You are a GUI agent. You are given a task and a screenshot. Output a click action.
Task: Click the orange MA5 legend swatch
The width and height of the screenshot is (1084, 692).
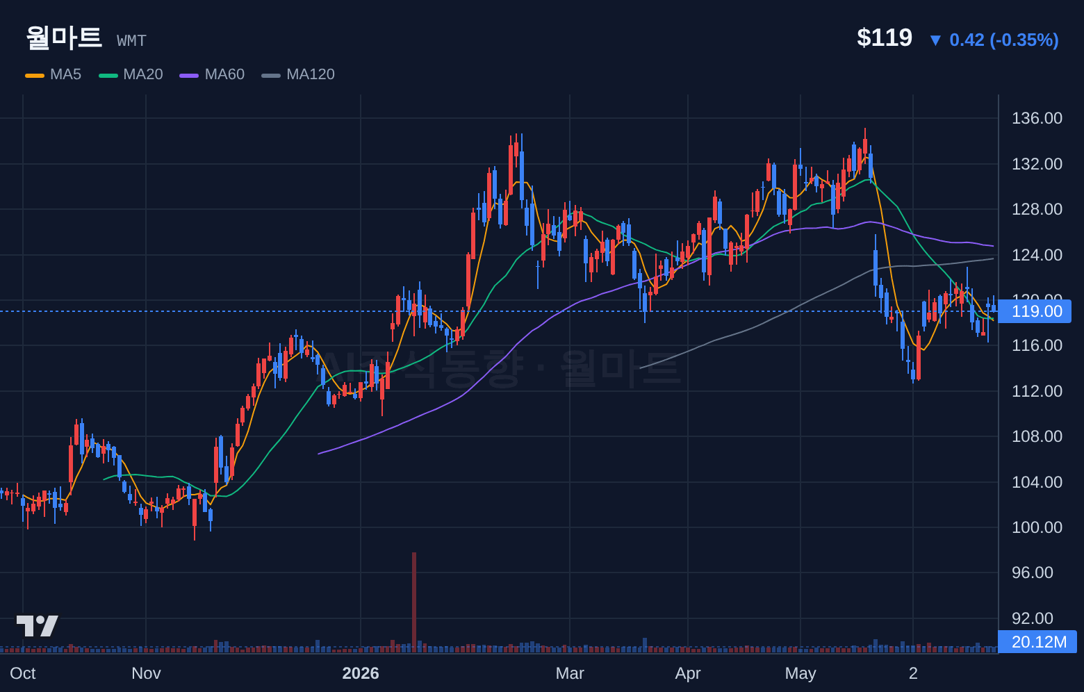click(x=35, y=75)
